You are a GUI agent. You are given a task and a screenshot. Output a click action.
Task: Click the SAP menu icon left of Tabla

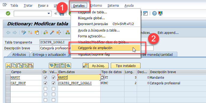click(x=5, y=5)
